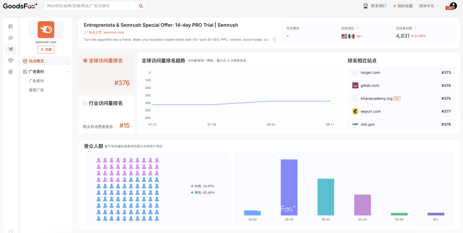Viewport: 463px width, 233px height.
Task: Click the building icon beside 行业访问量排名
Action: tap(85, 103)
